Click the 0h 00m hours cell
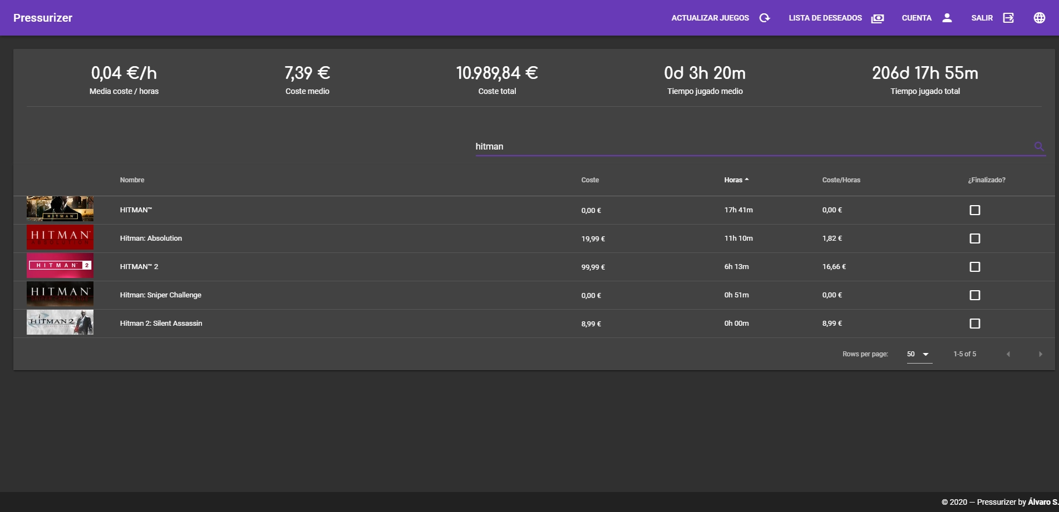Image resolution: width=1059 pixels, height=512 pixels. [736, 324]
